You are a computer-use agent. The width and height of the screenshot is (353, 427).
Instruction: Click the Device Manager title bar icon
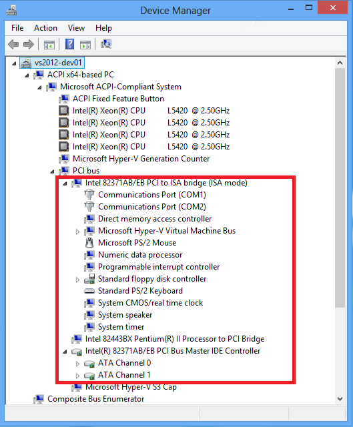click(12, 11)
